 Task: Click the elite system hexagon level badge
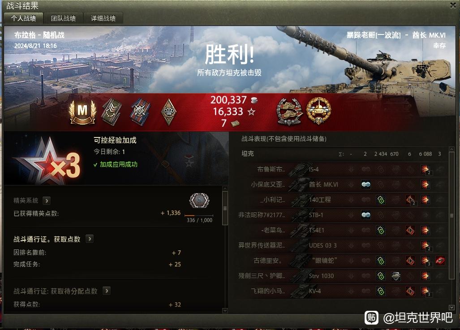tap(199, 201)
